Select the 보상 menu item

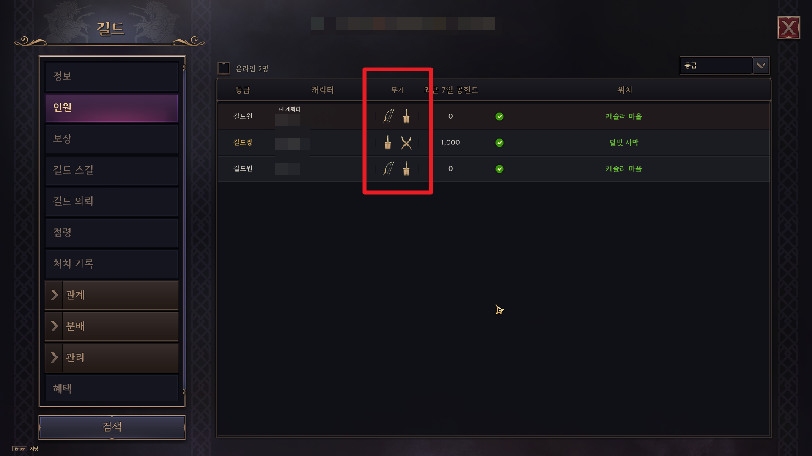tap(112, 139)
